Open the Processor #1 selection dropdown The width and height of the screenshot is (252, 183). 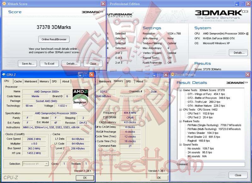click(36, 164)
